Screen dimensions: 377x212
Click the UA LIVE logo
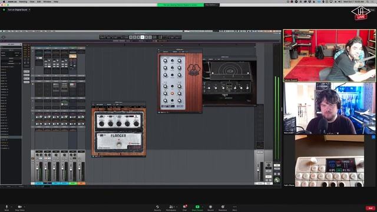pos(361,13)
